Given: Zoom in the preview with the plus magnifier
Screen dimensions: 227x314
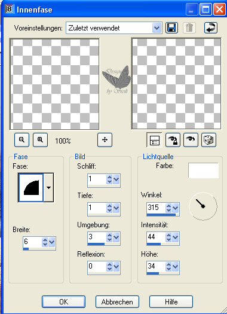Looking at the screenshot, I should coord(40,140).
